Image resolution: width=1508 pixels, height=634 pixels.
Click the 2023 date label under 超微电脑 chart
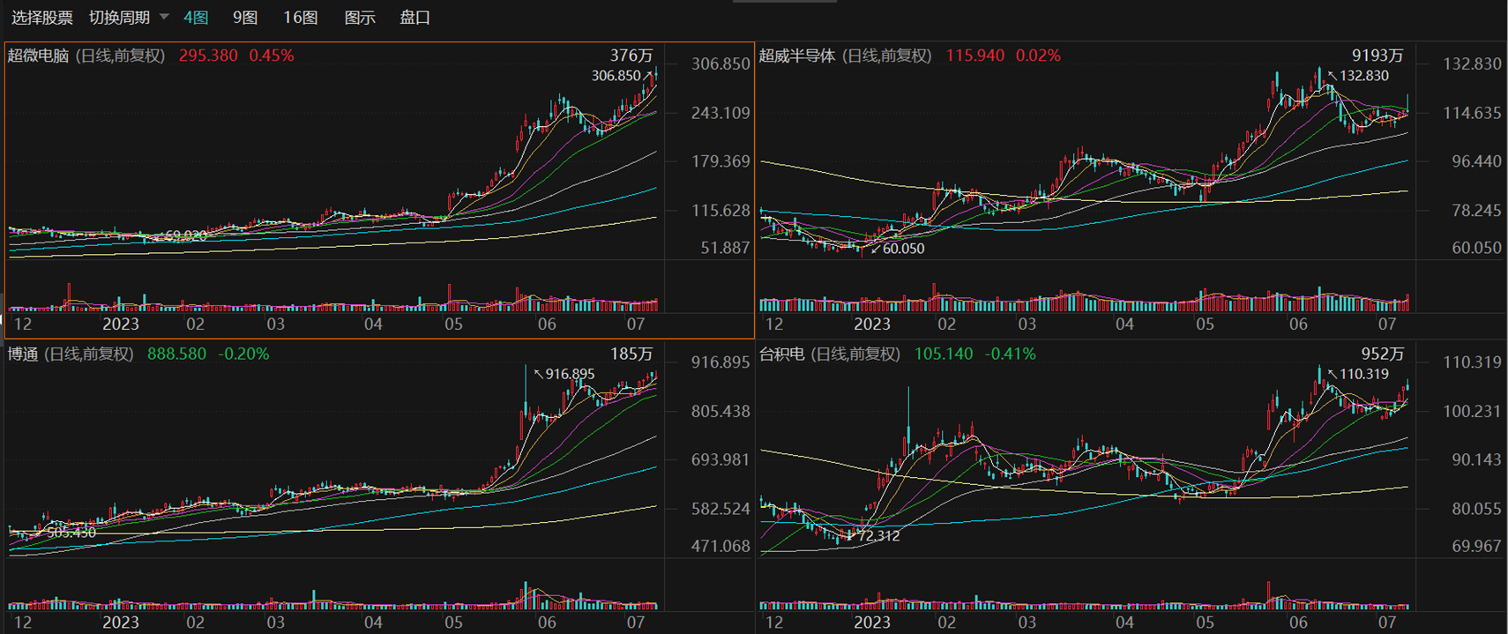tap(121, 324)
